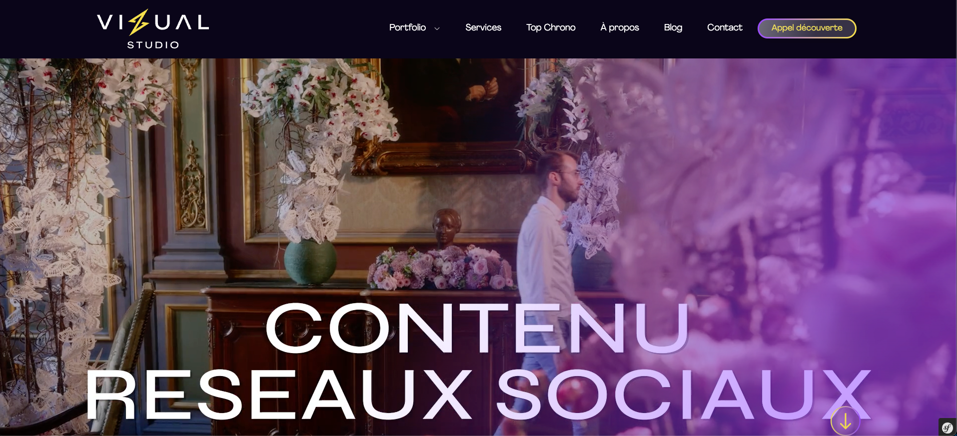Open the Contact page
Viewport: 957px width, 436px height.
point(725,27)
